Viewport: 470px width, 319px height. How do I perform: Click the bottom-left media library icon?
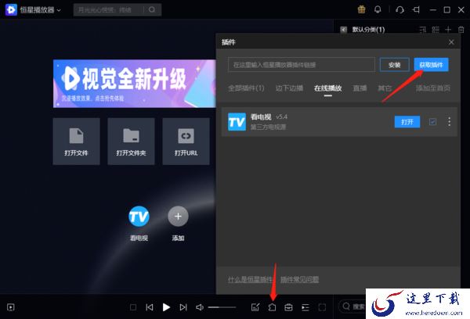click(11, 307)
